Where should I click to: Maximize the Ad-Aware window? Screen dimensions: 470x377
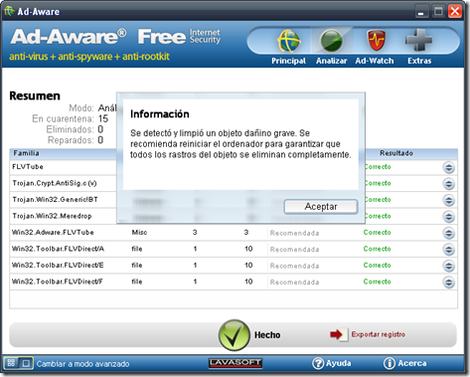click(x=438, y=12)
